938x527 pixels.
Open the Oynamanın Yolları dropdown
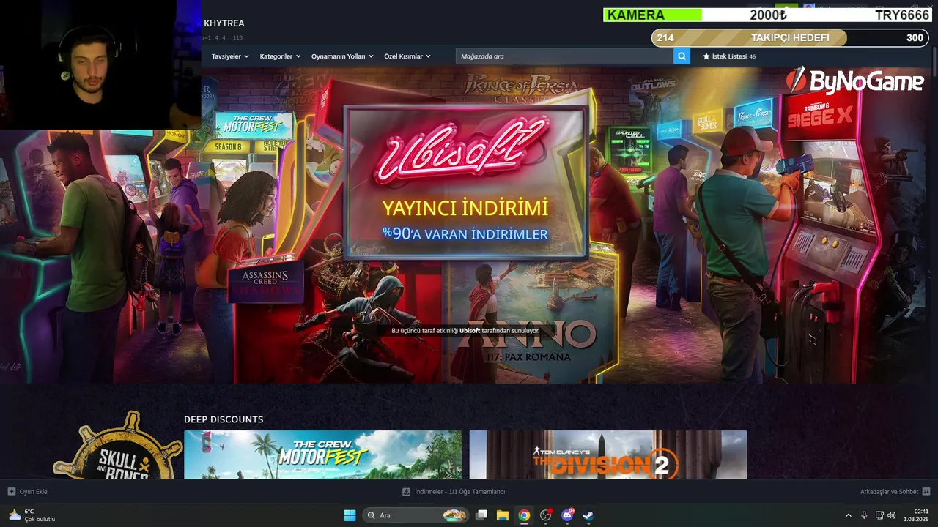[342, 56]
